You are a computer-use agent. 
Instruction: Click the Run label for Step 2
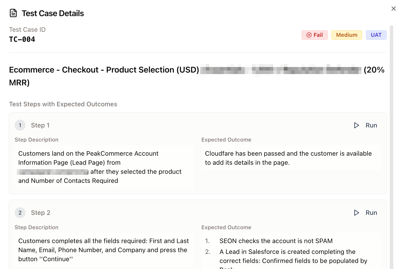tap(371, 213)
